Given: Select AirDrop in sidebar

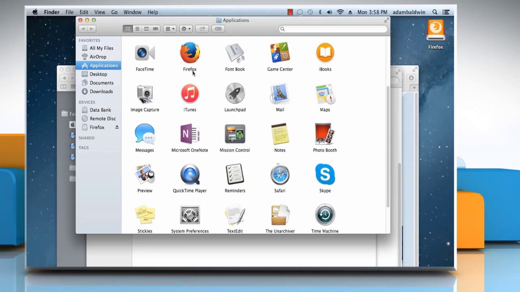Looking at the screenshot, I should pos(98,57).
